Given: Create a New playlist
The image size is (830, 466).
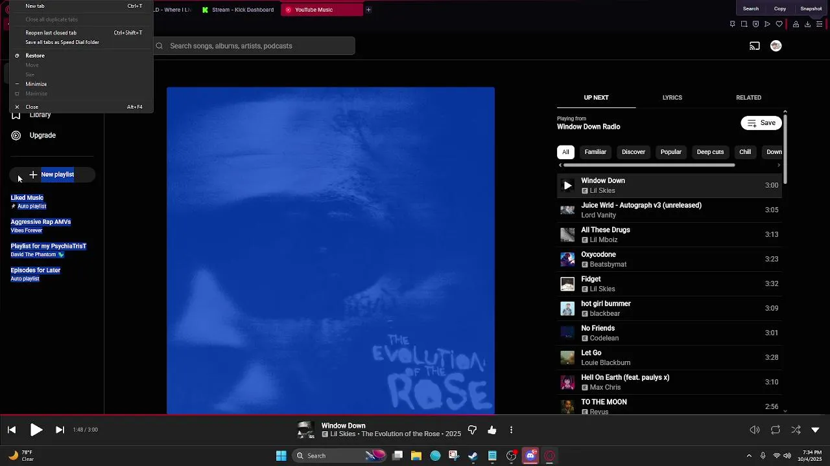Looking at the screenshot, I should [52, 175].
